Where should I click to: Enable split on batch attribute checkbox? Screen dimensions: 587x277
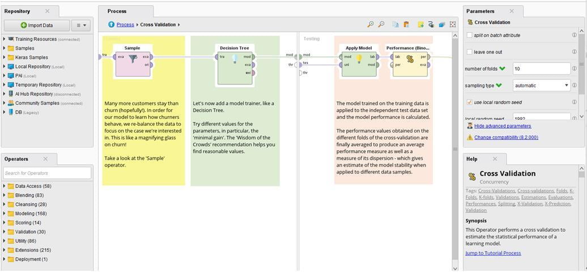469,35
